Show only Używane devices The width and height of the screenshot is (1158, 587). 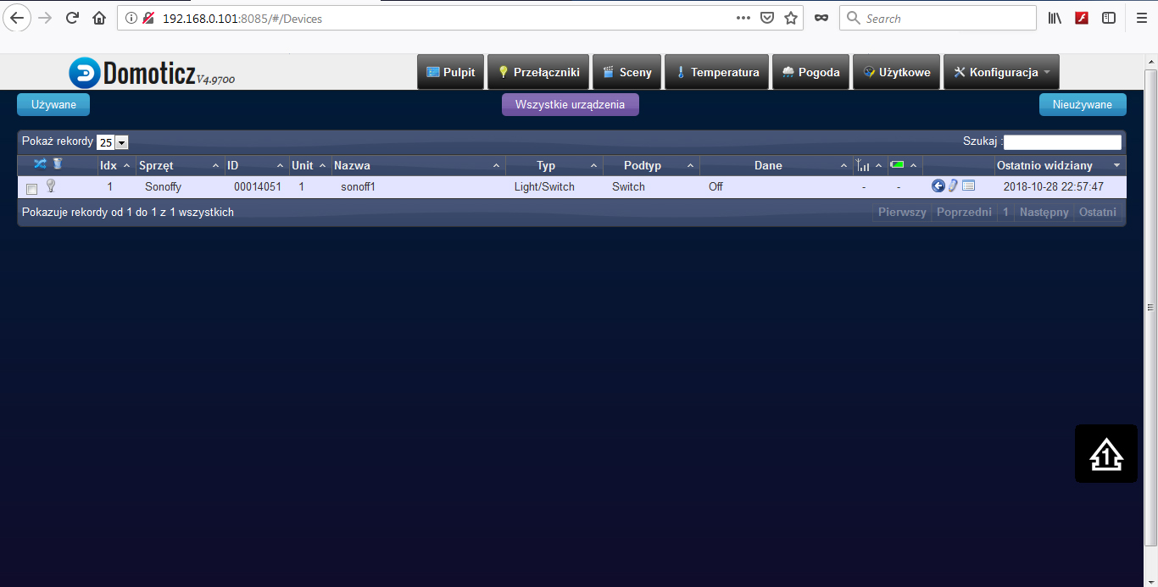(x=53, y=105)
